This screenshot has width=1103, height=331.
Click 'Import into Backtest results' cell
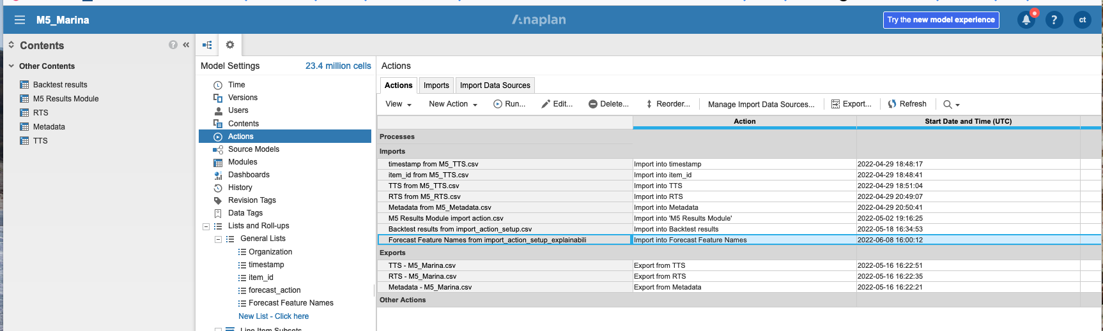coord(744,229)
